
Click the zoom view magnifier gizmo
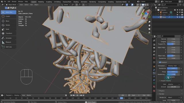[149, 22]
